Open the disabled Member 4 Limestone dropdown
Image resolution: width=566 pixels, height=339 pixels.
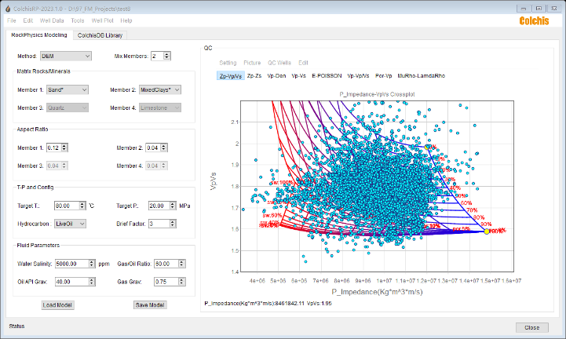[x=160, y=108]
